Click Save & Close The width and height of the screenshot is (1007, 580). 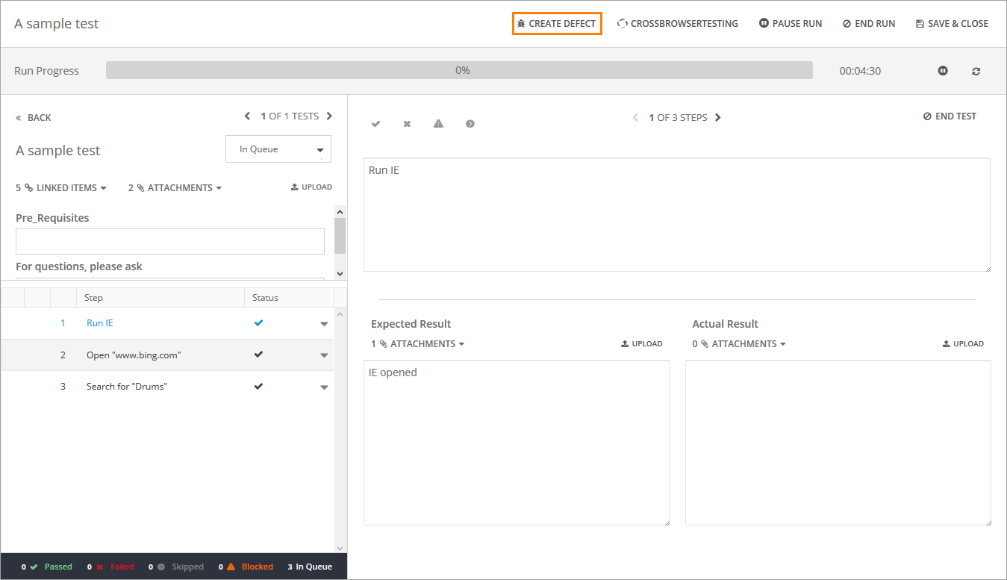tap(952, 24)
